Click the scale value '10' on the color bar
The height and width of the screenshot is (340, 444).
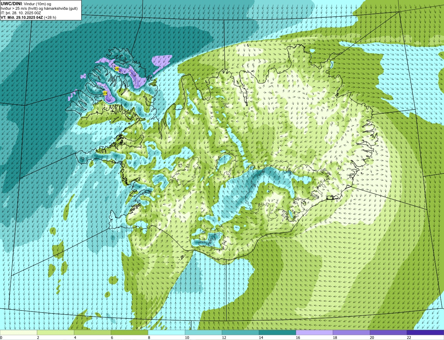[x=187, y=337]
